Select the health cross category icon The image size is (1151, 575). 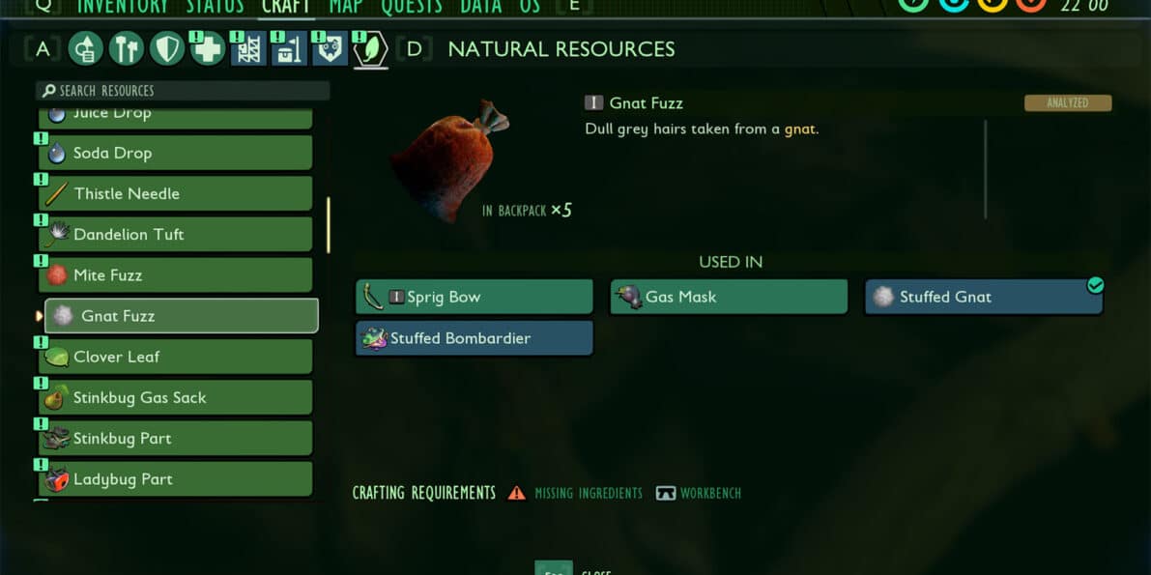click(x=207, y=49)
